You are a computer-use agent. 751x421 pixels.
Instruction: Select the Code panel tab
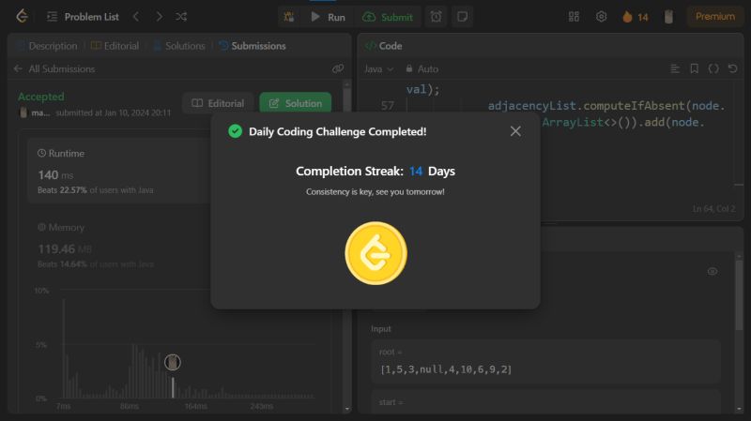(x=384, y=46)
